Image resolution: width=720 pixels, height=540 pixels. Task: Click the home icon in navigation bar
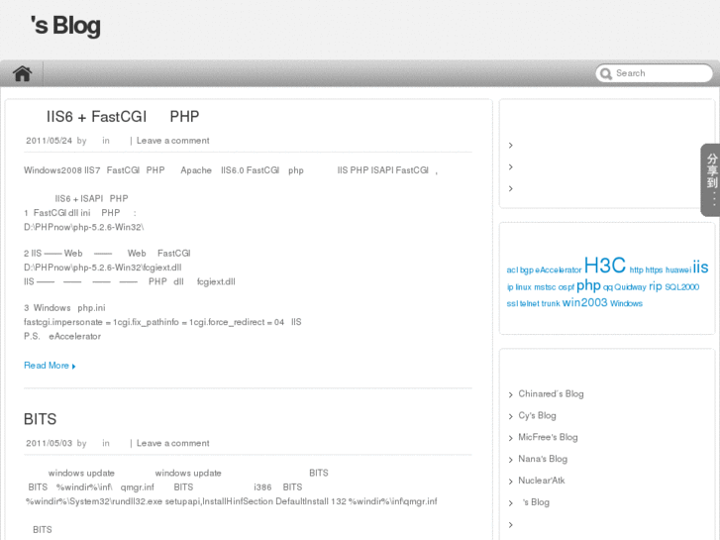[22, 73]
